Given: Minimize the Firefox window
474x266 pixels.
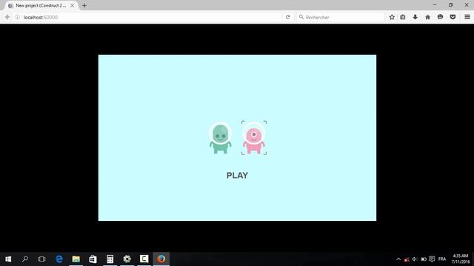Looking at the screenshot, I should 435,5.
